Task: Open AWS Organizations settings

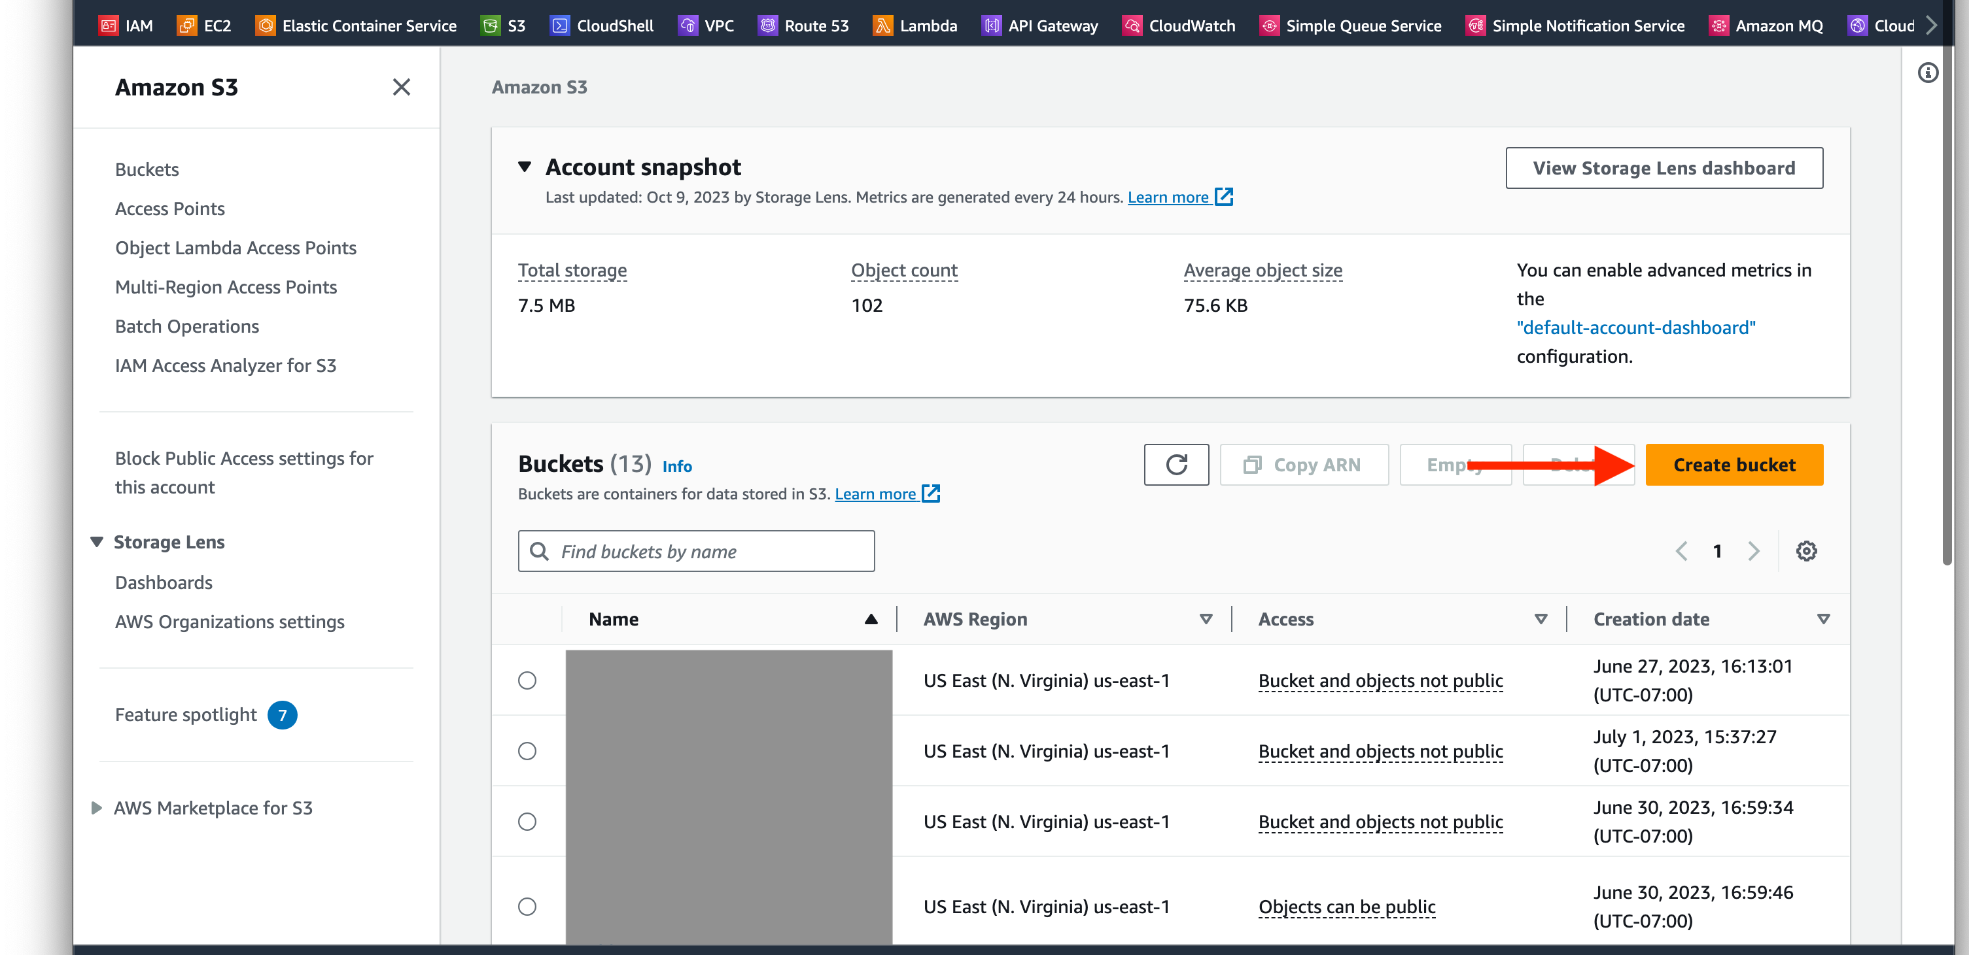Action: click(230, 621)
